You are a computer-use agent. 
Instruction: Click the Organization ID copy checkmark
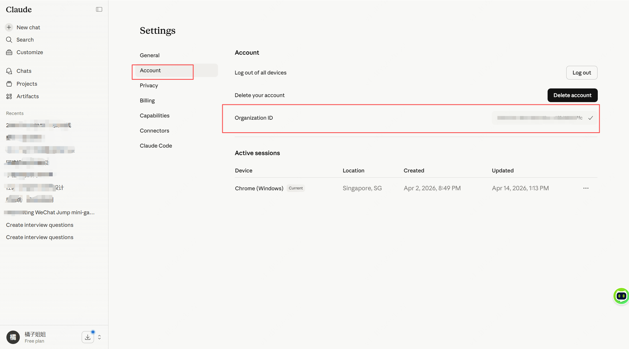click(x=591, y=118)
